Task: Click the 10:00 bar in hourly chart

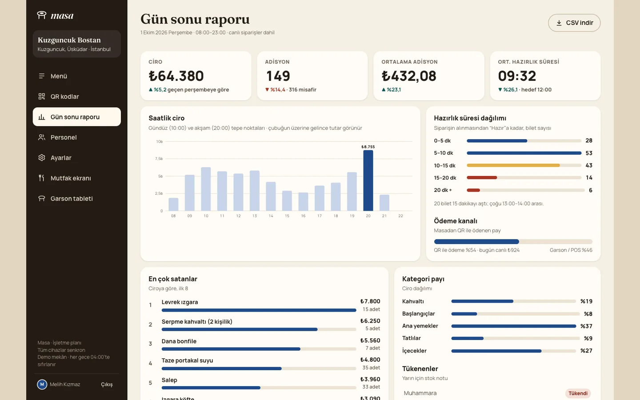Action: click(206, 189)
